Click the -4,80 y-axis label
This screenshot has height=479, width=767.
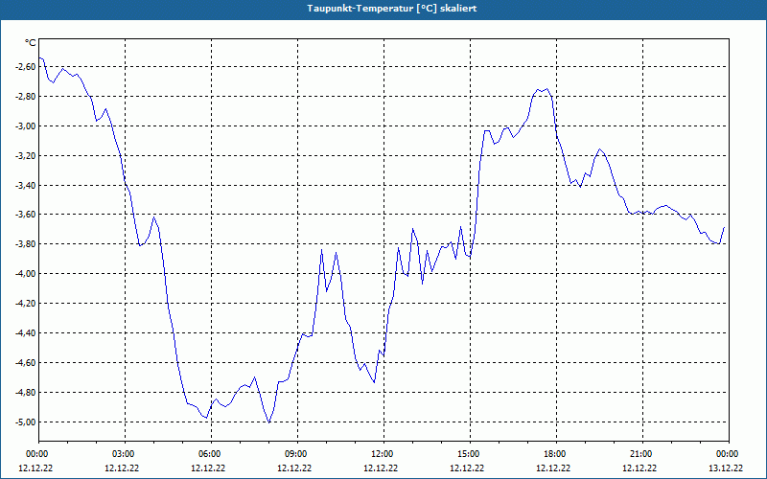tap(26, 392)
